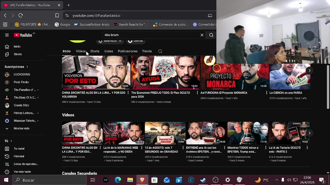Open the Microsoft Edge taskbar icon
This screenshot has width=330, height=185.
pos(118,180)
